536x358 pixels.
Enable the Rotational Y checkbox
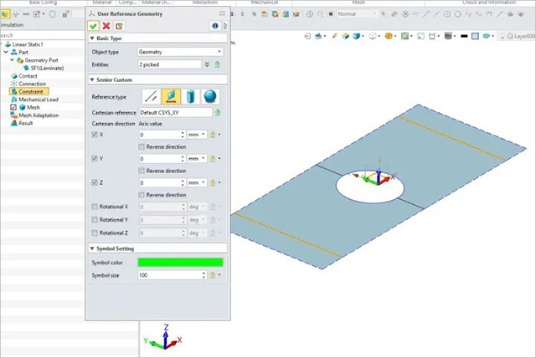pyautogui.click(x=95, y=220)
